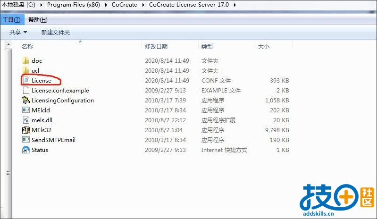Click the date 2010/8/7 22:12
The image size is (377, 219).
click(165, 120)
